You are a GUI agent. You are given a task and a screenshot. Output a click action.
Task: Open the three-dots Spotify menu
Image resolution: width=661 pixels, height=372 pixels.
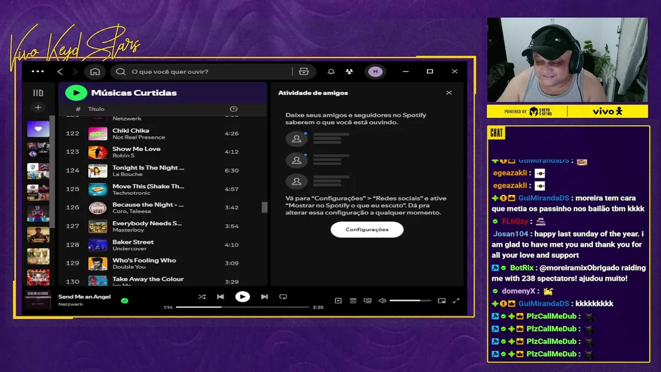coord(38,71)
